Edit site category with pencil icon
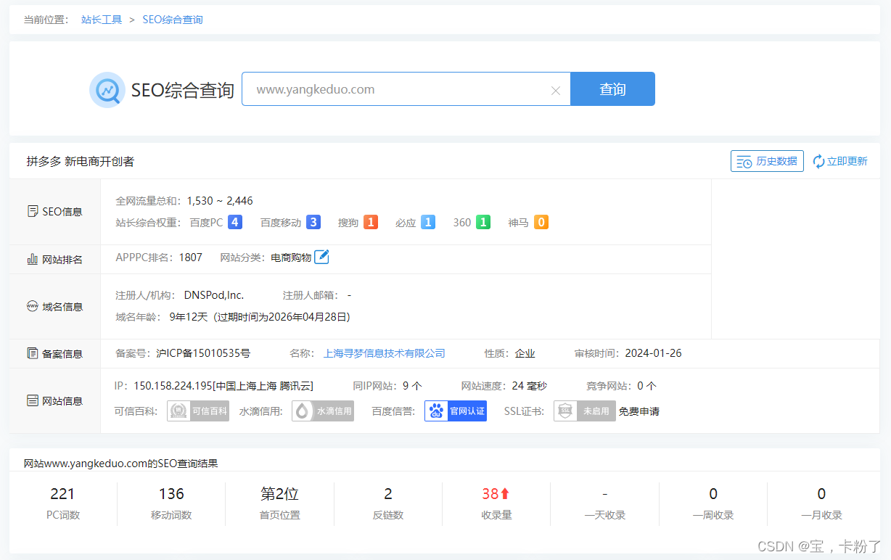This screenshot has width=891, height=560. click(322, 257)
